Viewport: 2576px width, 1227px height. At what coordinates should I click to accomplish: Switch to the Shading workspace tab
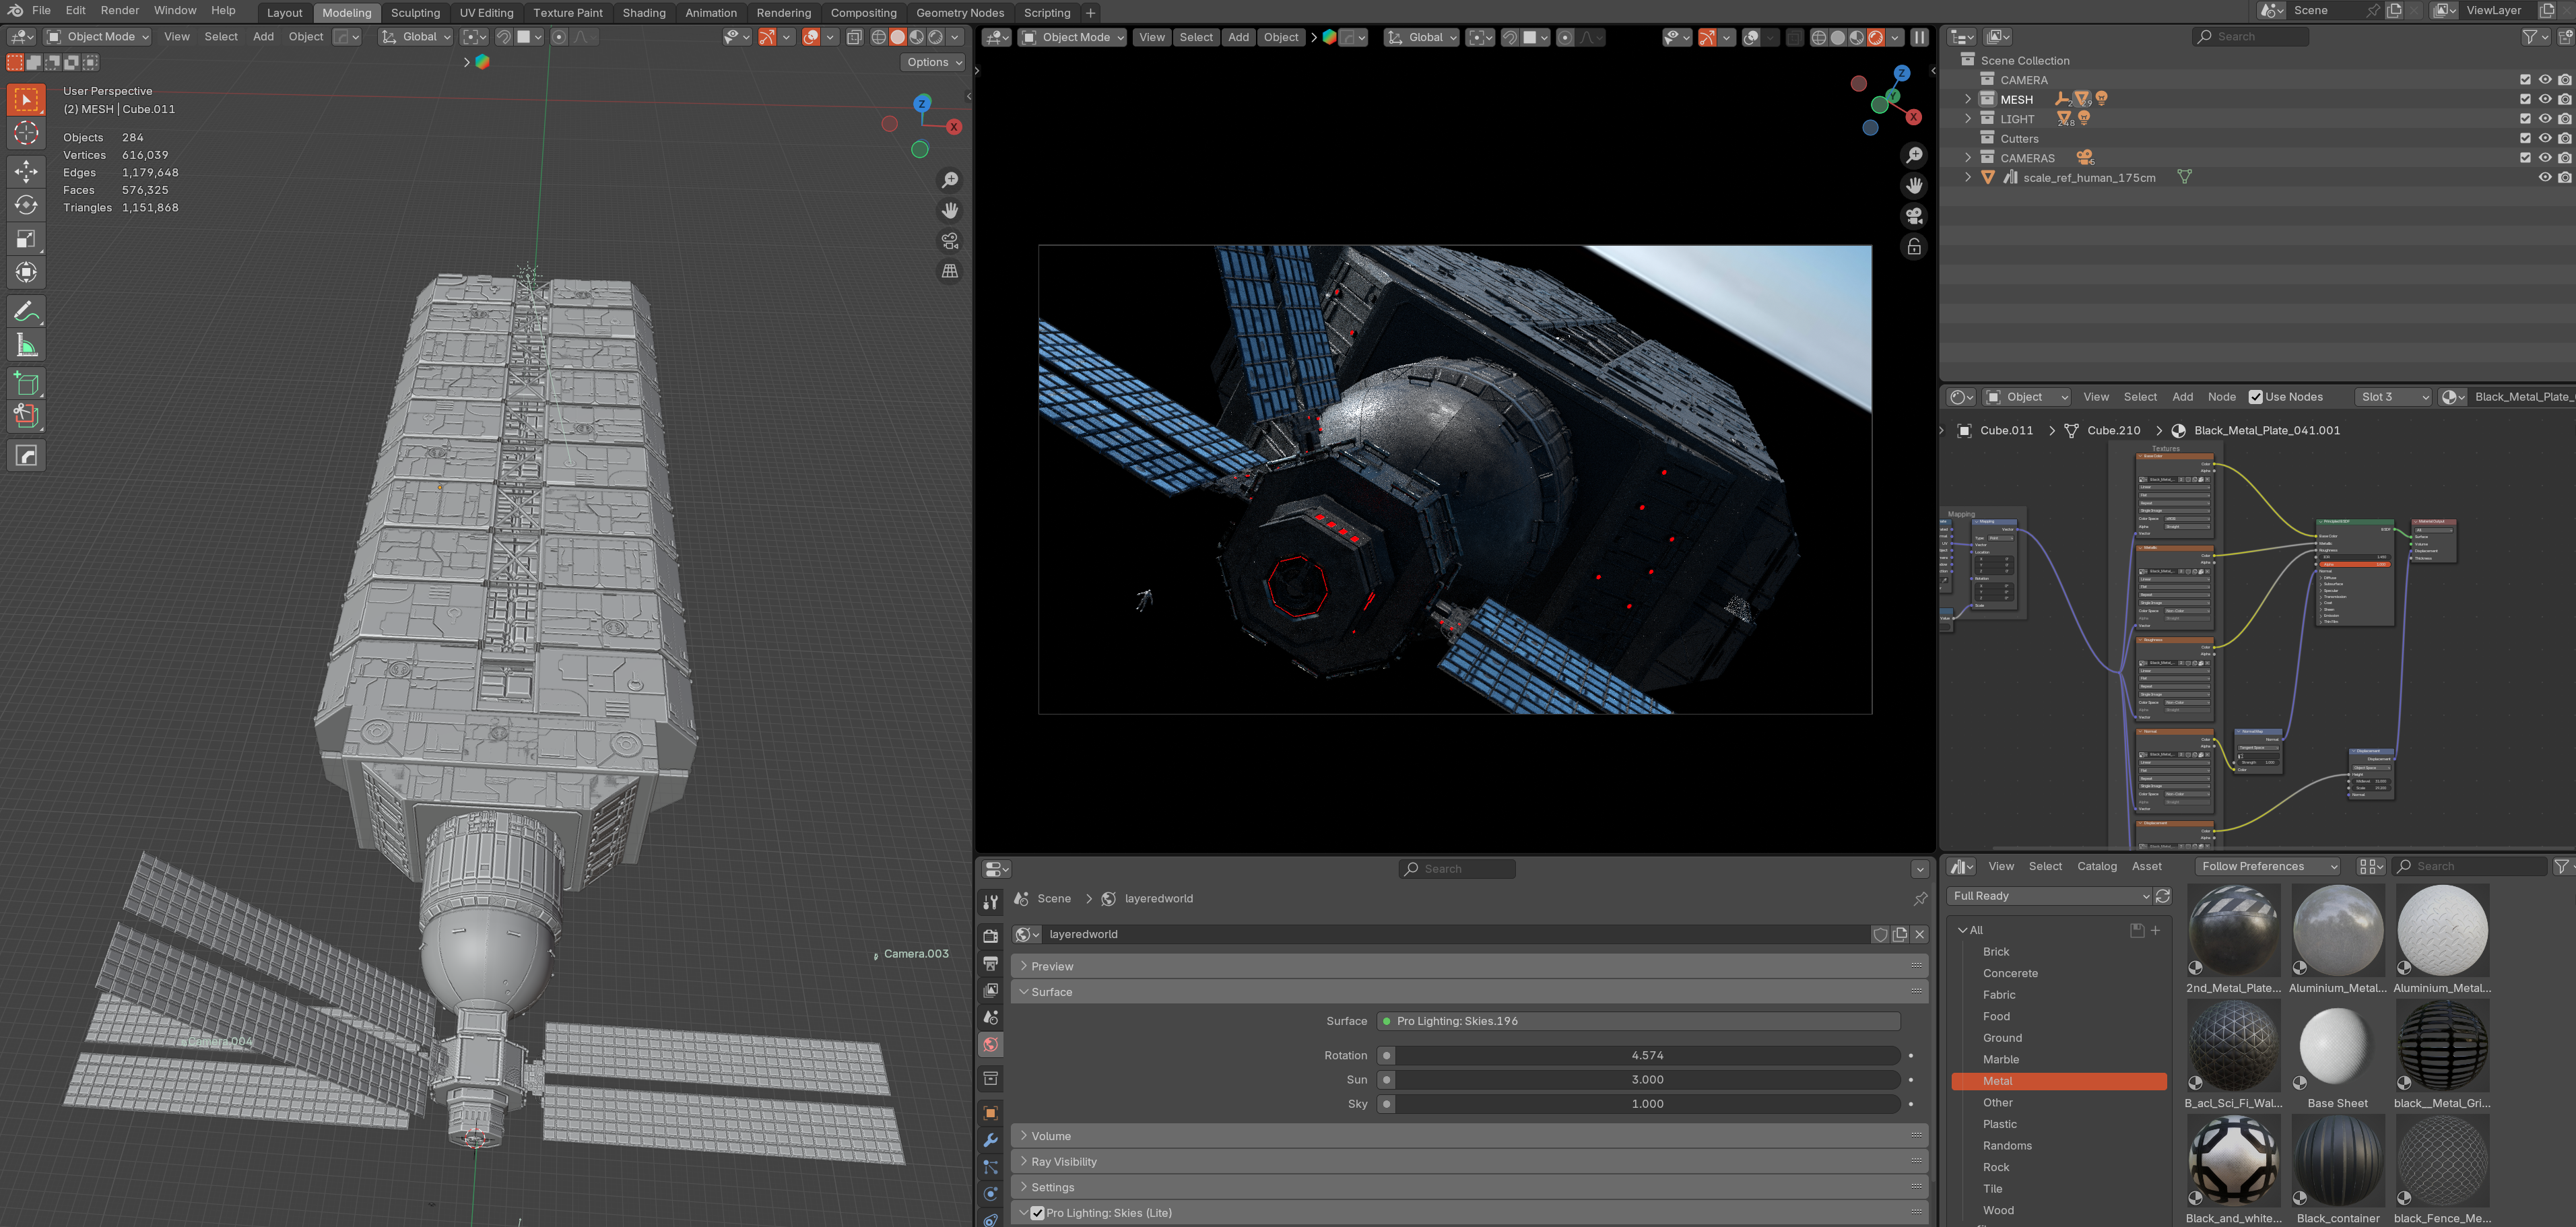(643, 13)
